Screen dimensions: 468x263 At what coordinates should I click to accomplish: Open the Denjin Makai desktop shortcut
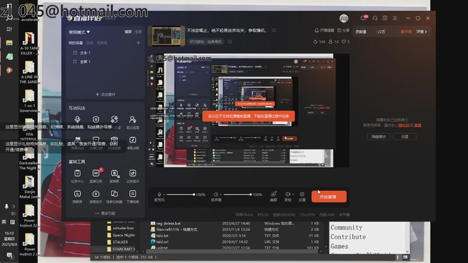[29, 187]
